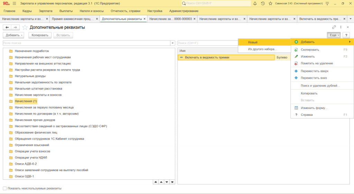The height and width of the screenshot is (194, 354).
Task: Clear the left search field with X
Action: (x=172, y=43)
